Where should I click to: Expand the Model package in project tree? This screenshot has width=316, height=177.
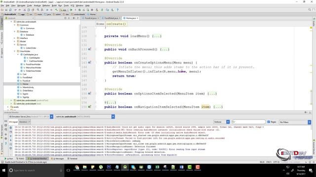(x=14, y=41)
